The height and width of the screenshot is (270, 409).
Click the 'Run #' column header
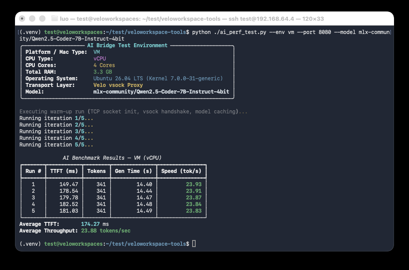[33, 171]
